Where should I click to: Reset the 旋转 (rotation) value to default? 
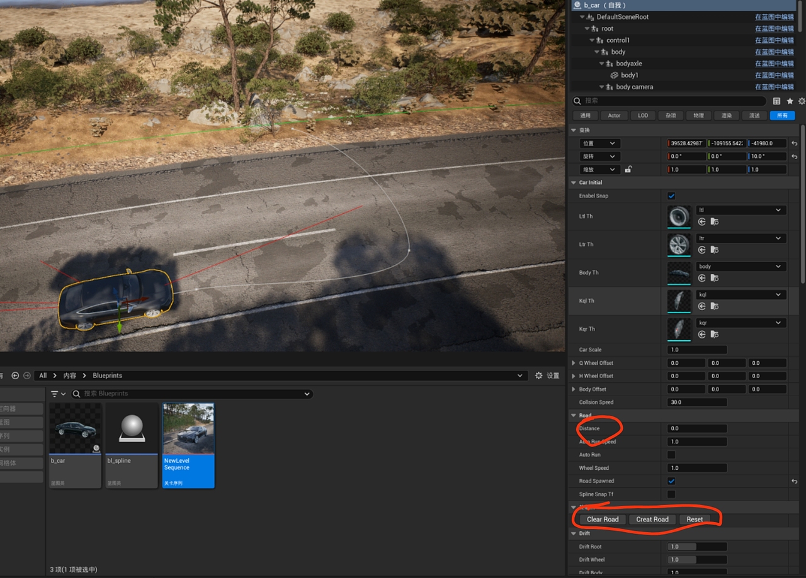pyautogui.click(x=795, y=157)
